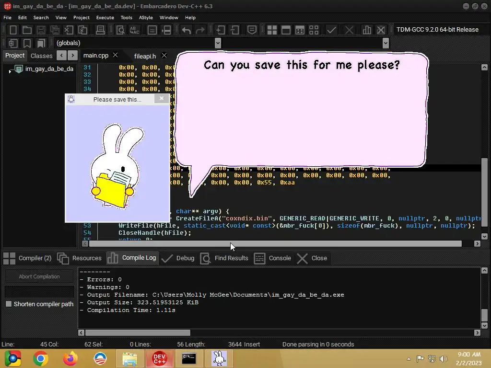491x368 pixels.
Task: Click the Redo arrow icon
Action: [x=200, y=30]
